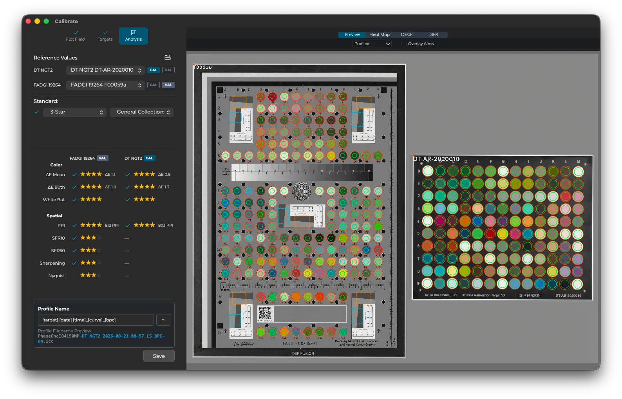Click the QR code on the FADGI target
Screen dimensions: 622x399
(x=265, y=314)
